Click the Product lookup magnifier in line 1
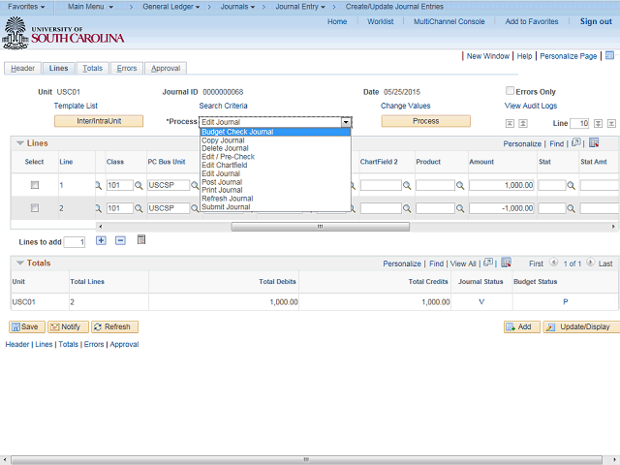 460,185
